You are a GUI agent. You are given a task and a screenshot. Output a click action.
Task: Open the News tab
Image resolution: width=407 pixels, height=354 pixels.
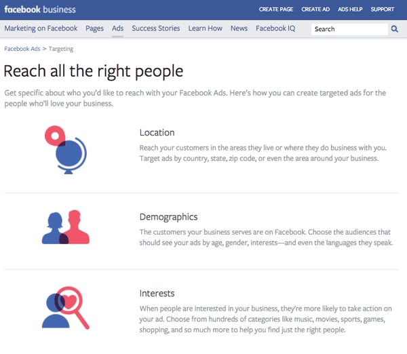pos(239,28)
